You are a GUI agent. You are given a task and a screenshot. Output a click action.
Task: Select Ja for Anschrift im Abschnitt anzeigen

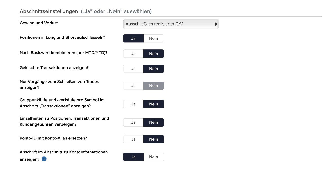pos(133,157)
